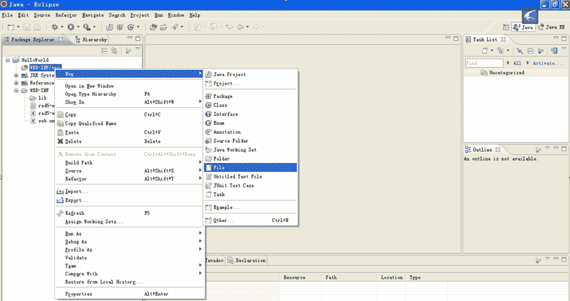Open the Task List view menu arrow

click(564, 49)
